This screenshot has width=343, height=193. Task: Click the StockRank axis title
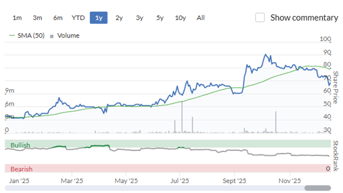(x=335, y=156)
